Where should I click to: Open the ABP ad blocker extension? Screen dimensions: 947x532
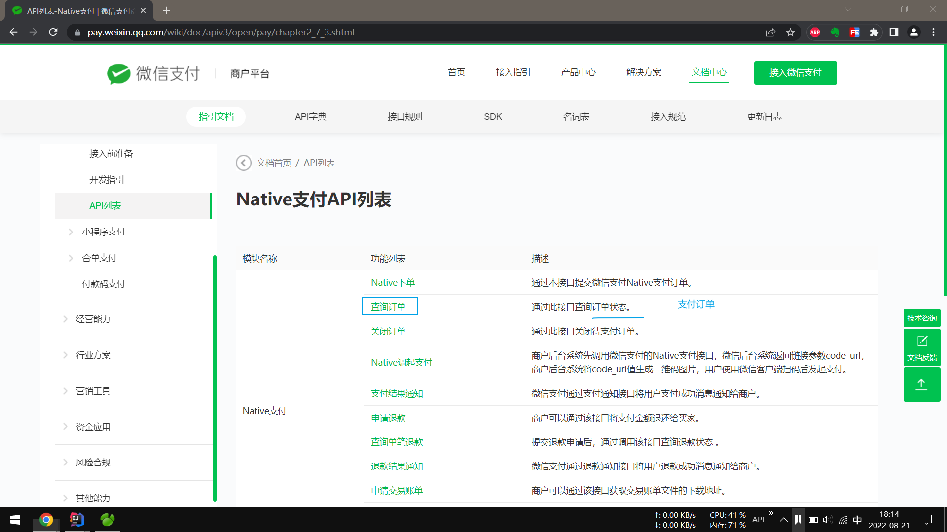[815, 32]
